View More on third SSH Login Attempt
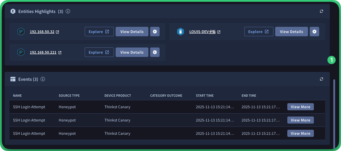 coord(300,133)
